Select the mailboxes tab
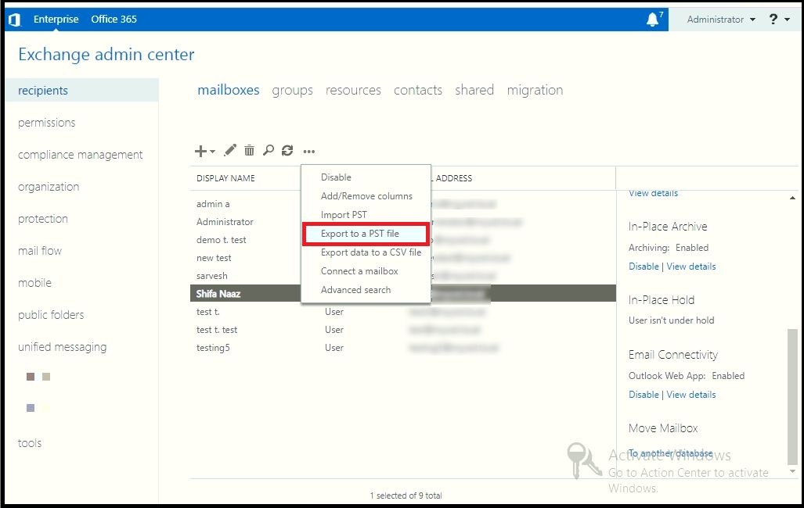This screenshot has width=804, height=508. [228, 90]
